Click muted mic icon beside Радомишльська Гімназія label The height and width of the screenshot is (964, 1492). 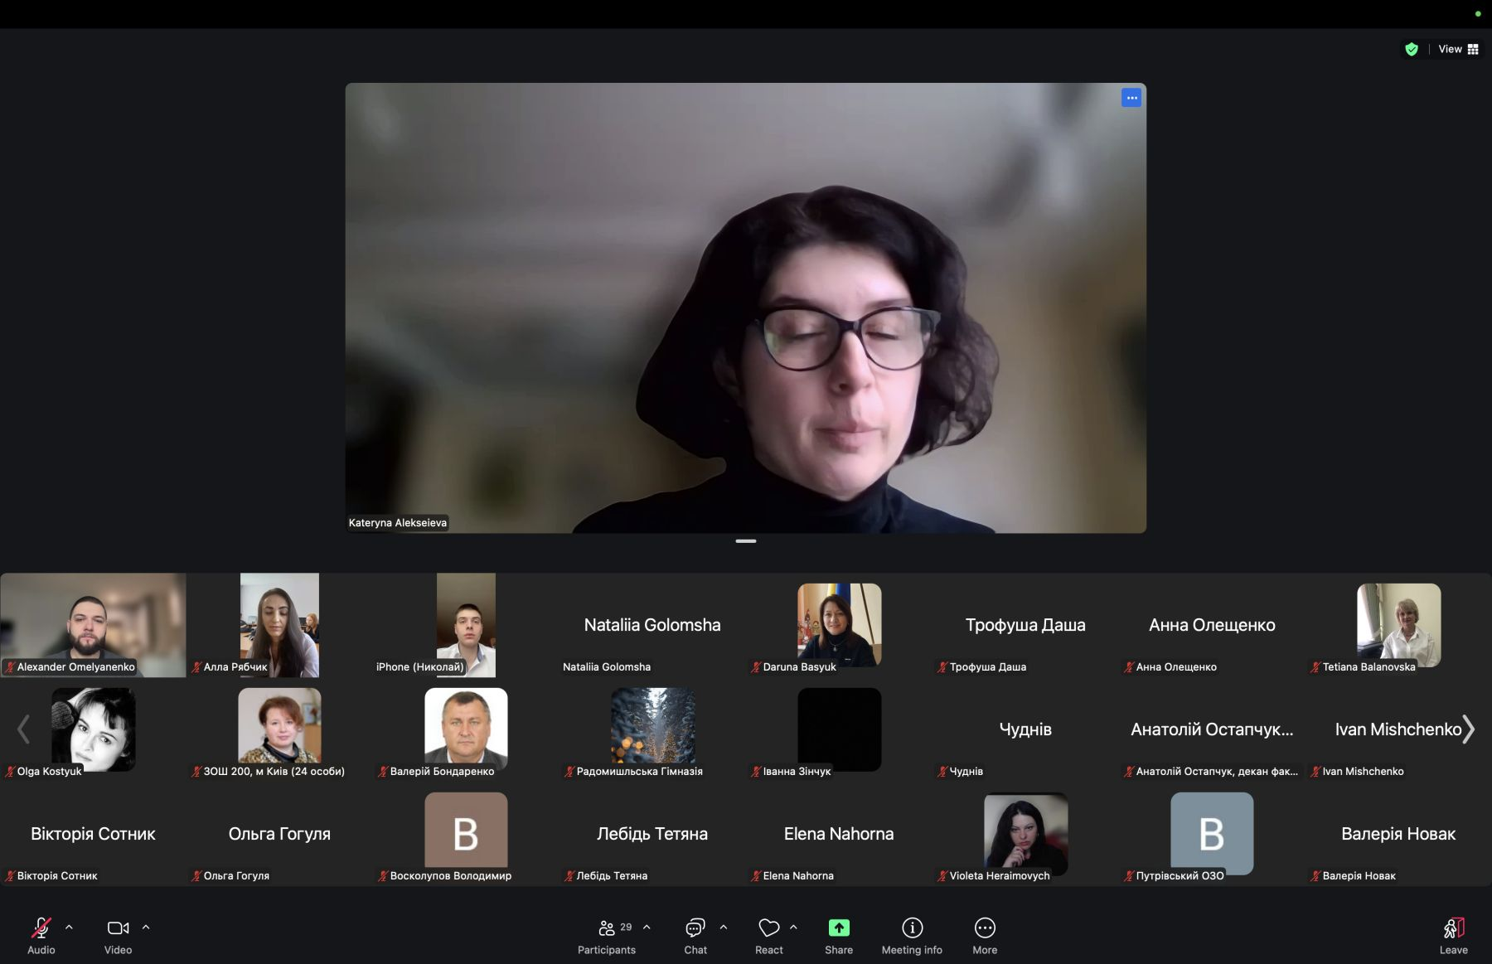(x=569, y=772)
